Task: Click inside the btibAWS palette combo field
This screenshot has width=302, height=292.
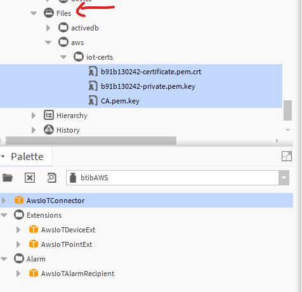Action: point(173,178)
